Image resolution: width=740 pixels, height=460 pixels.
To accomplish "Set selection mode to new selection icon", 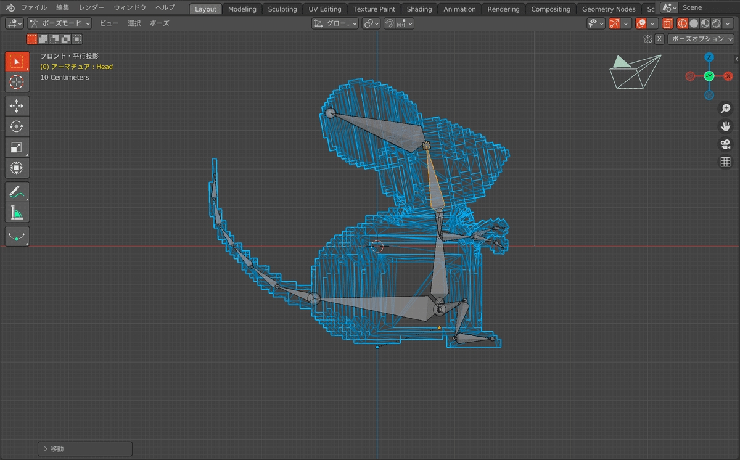I will [31, 39].
